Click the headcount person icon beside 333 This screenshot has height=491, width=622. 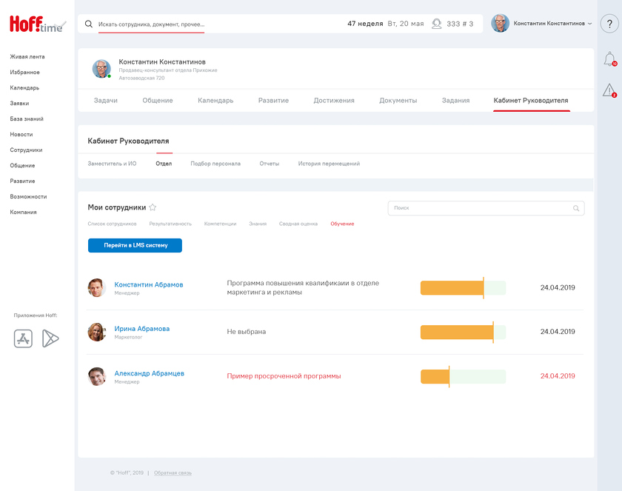(436, 24)
